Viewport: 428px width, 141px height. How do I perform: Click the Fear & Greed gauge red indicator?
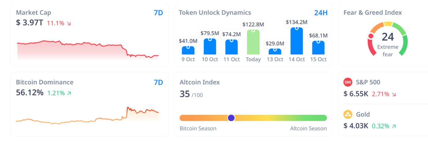pyautogui.click(x=371, y=36)
